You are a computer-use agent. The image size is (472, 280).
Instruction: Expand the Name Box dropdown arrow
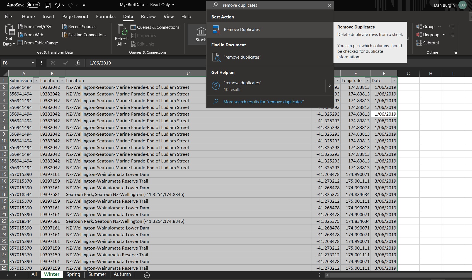(33, 63)
